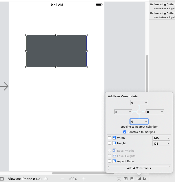Open the top spacing value dropdown
The height and width of the screenshot is (182, 175).
146,103
